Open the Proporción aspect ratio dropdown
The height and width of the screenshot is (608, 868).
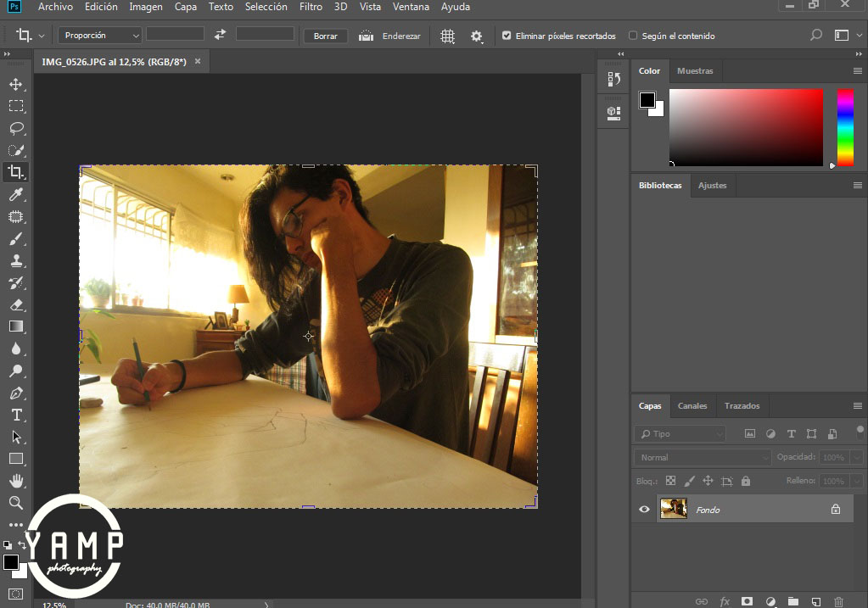pyautogui.click(x=101, y=36)
